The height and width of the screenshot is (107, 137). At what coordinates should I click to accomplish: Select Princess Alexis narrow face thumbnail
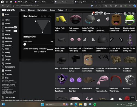click(89, 60)
